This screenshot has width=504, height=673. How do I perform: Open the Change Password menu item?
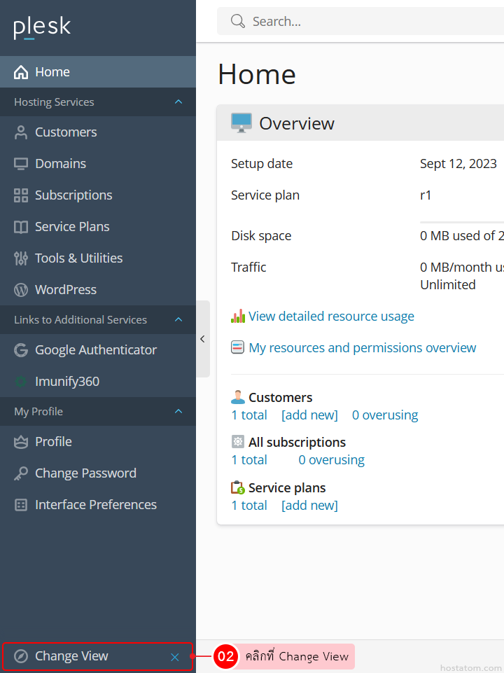[85, 473]
